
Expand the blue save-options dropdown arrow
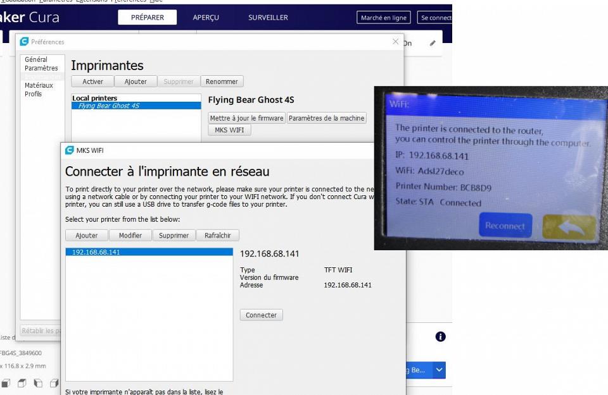(440, 370)
